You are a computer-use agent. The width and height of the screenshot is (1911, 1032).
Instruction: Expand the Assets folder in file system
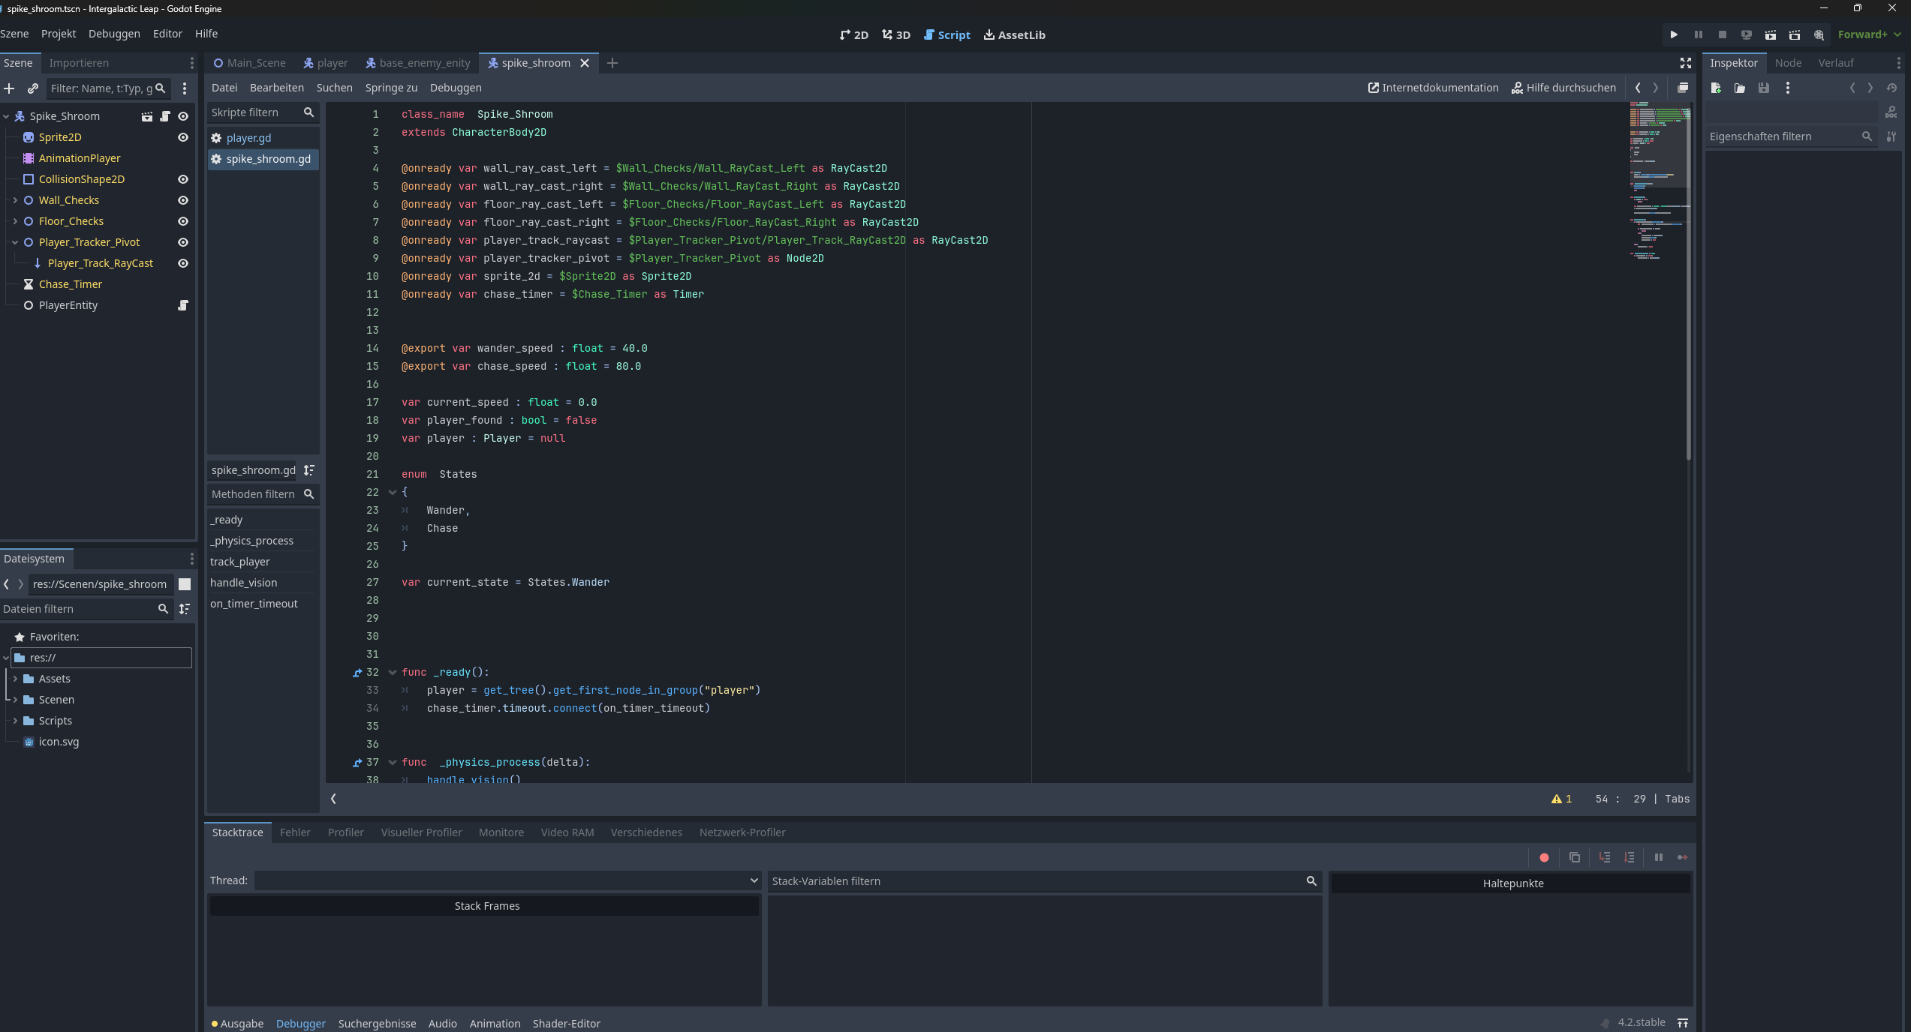tap(15, 679)
